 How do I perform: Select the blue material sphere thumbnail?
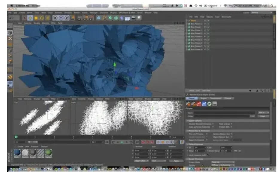(17, 152)
